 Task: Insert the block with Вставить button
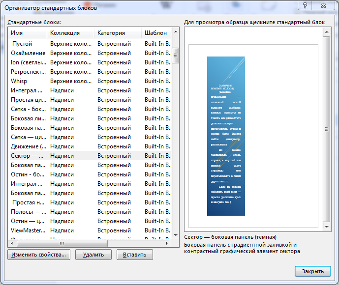[134, 255]
